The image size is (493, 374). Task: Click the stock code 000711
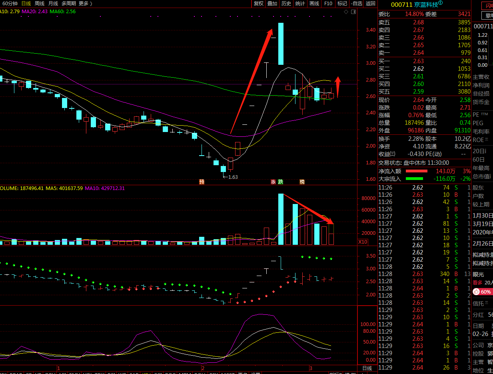coord(402,4)
